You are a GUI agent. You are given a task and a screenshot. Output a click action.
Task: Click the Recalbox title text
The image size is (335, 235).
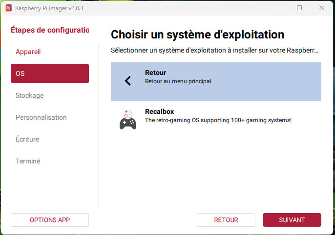(159, 111)
